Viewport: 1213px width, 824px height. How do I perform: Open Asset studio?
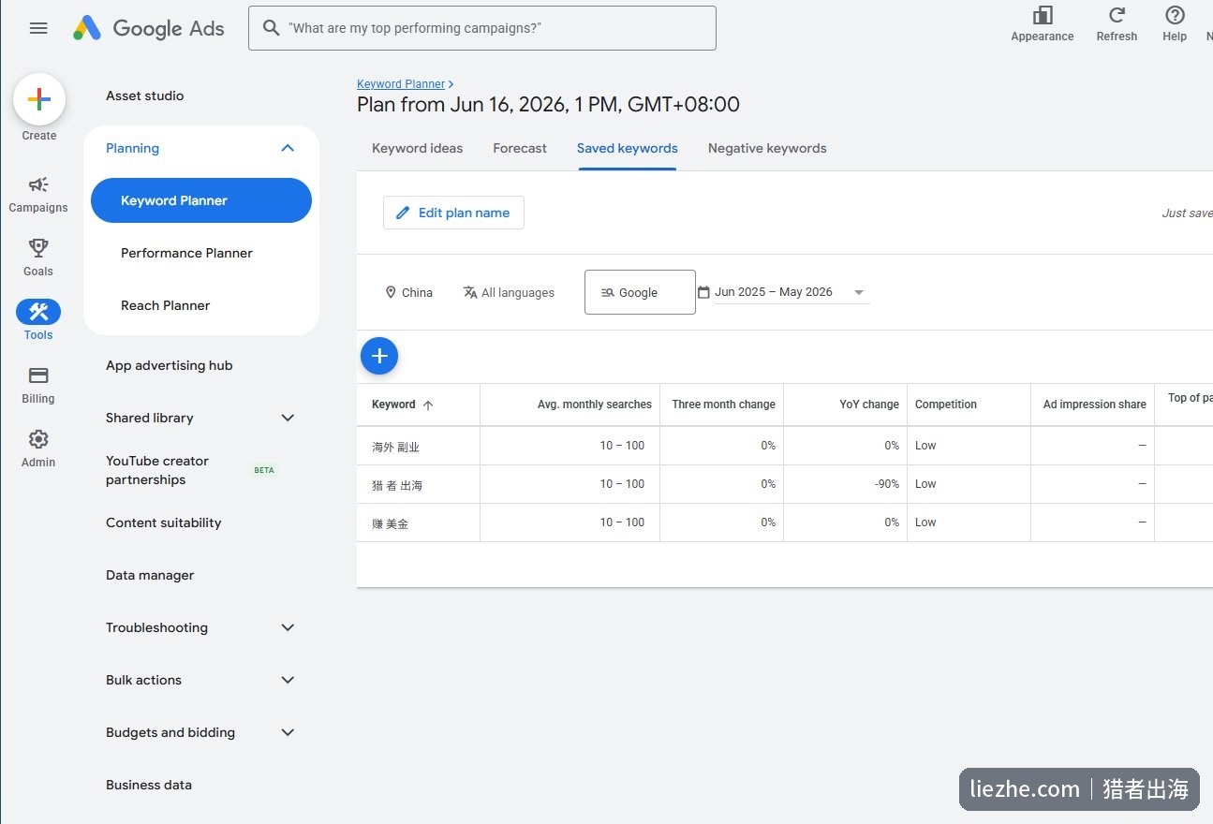(x=144, y=96)
